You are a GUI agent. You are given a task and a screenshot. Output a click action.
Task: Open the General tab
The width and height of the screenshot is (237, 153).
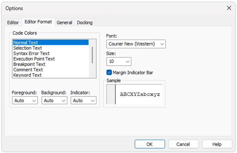64,22
